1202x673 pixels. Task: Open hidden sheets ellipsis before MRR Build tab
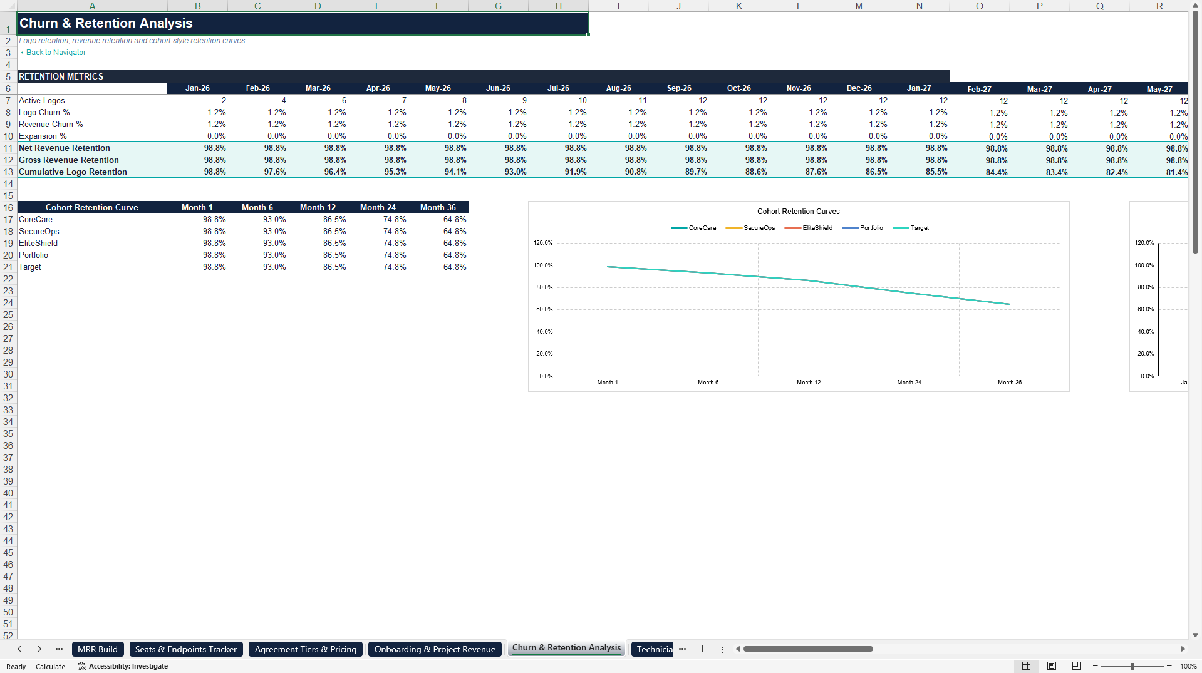click(x=59, y=649)
